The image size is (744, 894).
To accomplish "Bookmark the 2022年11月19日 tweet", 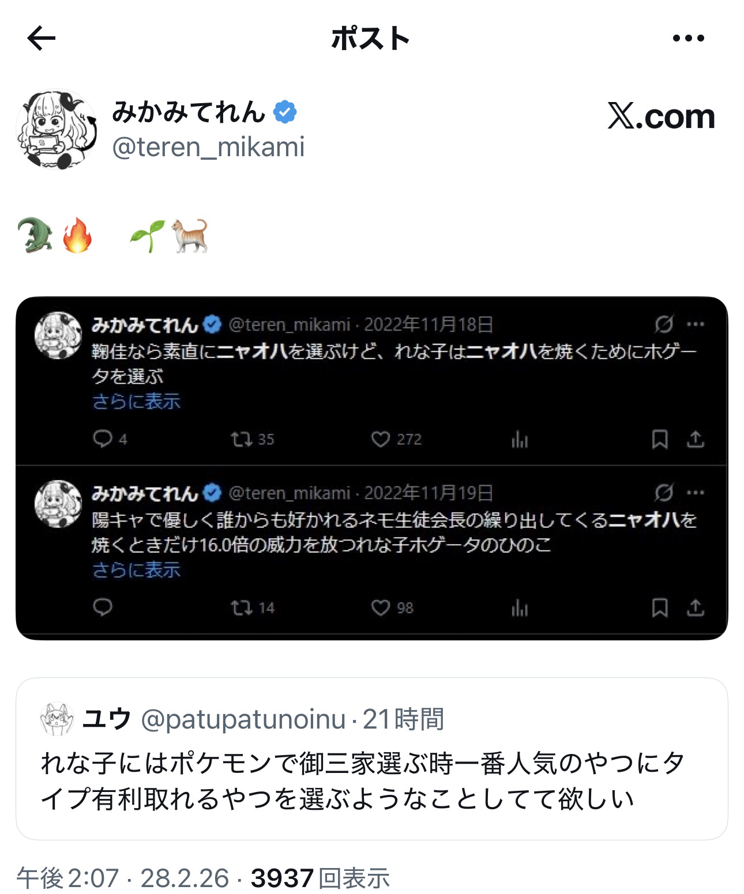I will 660,608.
